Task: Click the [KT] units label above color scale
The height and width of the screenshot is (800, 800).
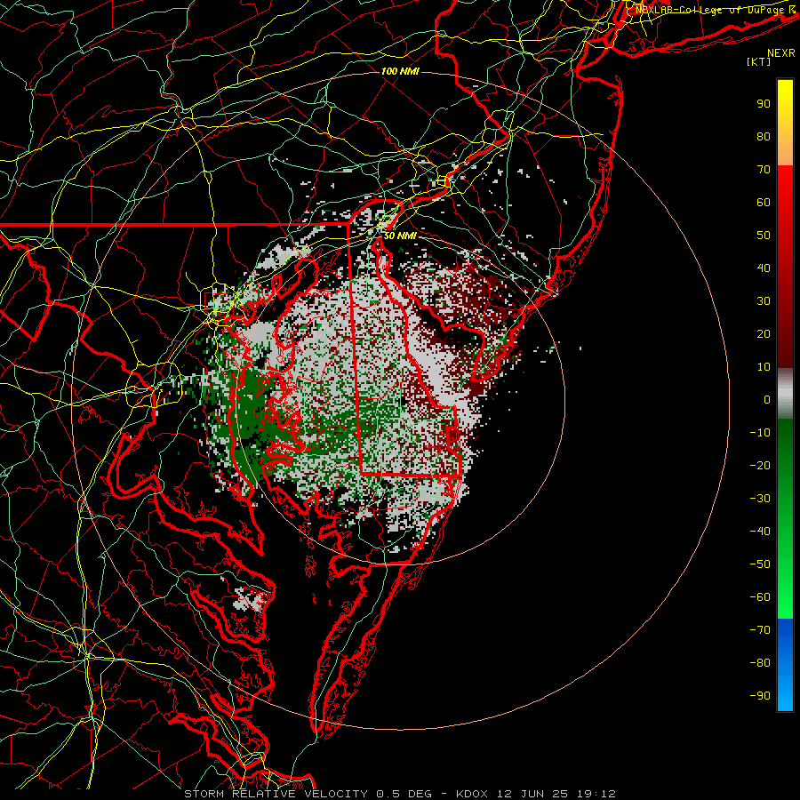Action: click(x=759, y=61)
